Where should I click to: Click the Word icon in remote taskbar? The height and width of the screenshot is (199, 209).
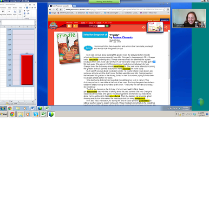click(32, 108)
